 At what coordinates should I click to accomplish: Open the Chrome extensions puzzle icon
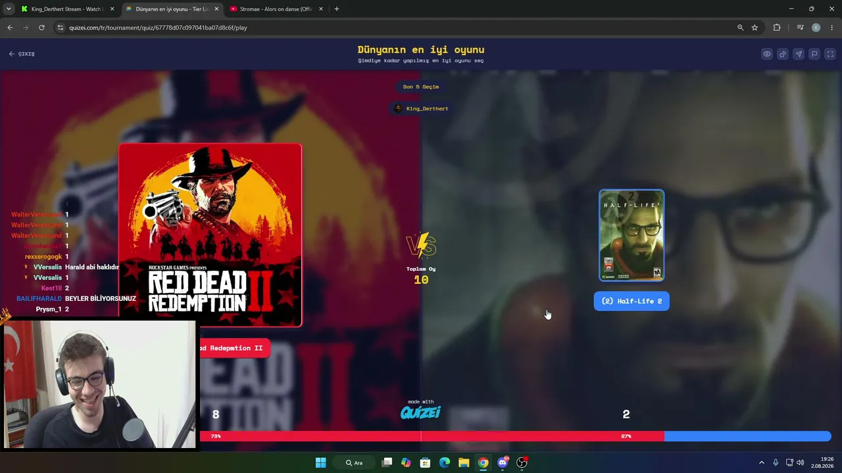click(777, 28)
